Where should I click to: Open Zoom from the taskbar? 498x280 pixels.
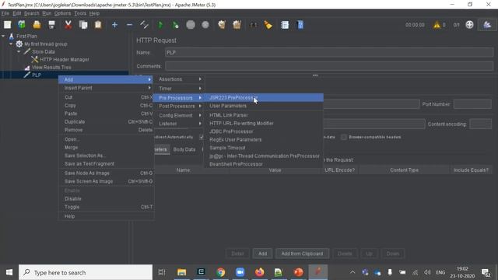pos(240,272)
